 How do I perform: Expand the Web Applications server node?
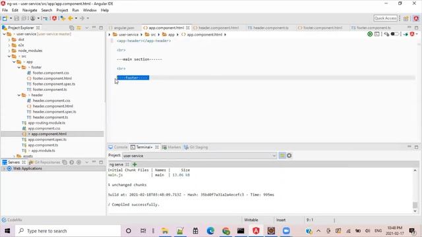click(4, 169)
